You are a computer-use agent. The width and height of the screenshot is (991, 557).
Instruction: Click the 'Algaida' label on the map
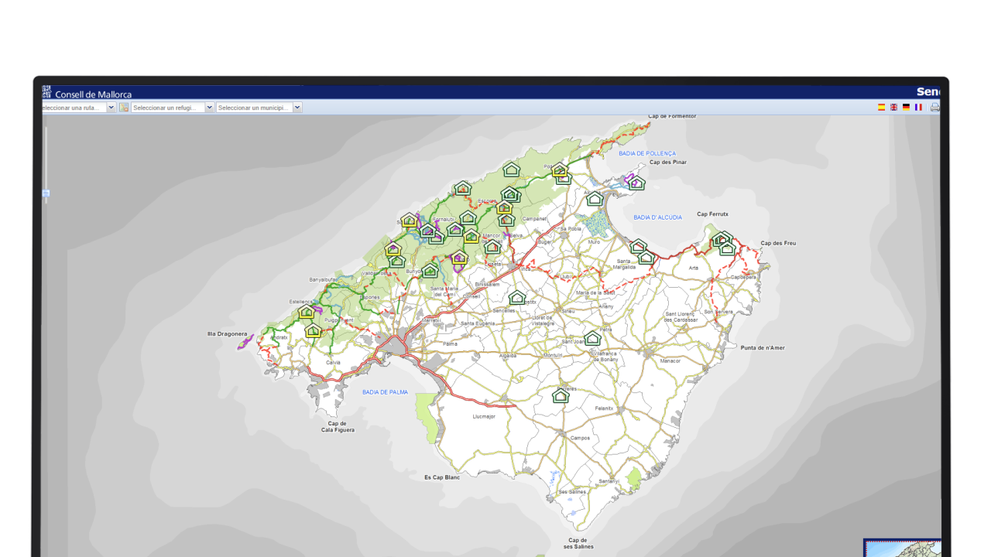click(508, 355)
